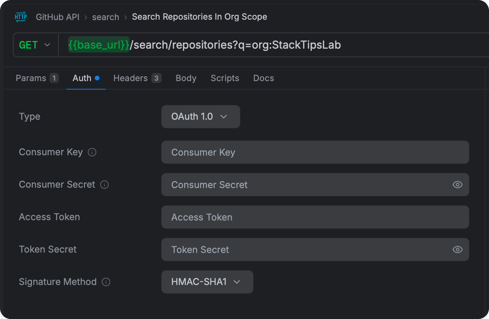Viewport: 489px width, 319px height.
Task: Click the request URL path text
Action: click(x=235, y=45)
